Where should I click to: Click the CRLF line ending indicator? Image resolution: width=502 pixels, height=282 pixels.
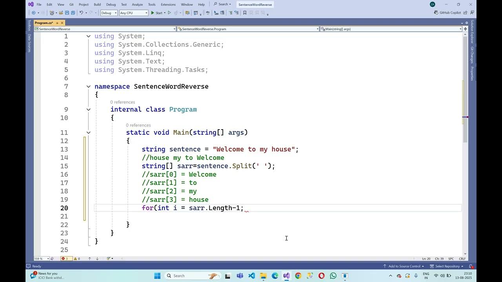462,258
